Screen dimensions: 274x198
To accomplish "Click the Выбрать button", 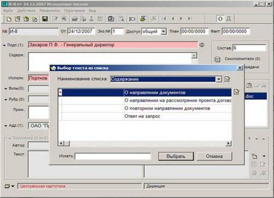I will [x=176, y=156].
